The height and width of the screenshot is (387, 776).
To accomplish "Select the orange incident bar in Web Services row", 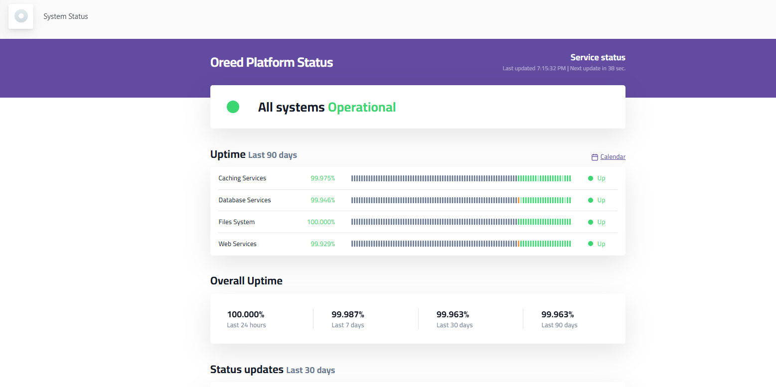I will tap(519, 244).
